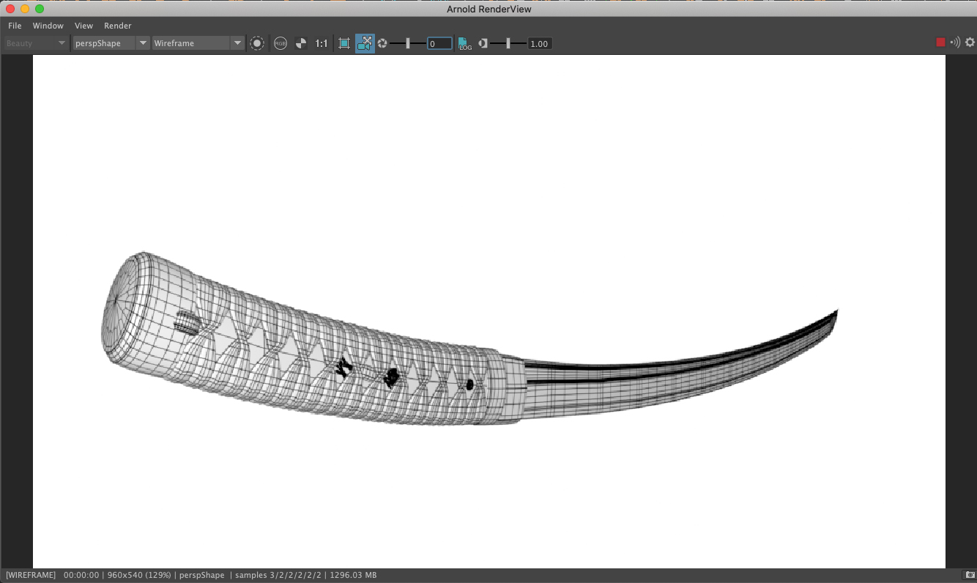Open the LOG display mode icon
977x583 pixels.
(466, 43)
